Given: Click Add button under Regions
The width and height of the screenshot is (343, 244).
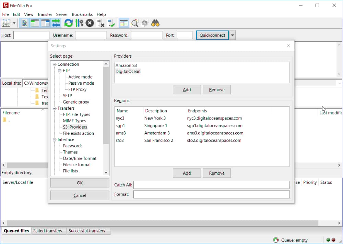Looking at the screenshot, I should tap(187, 173).
